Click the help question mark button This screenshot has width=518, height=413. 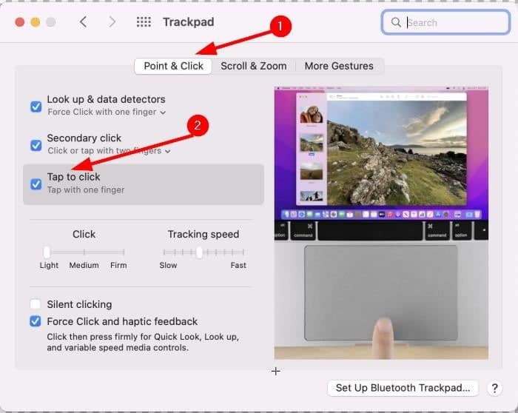[495, 388]
